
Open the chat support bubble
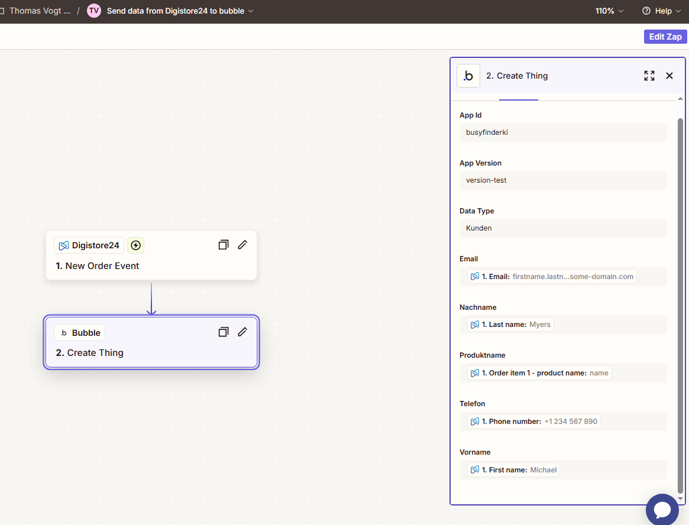point(662,510)
